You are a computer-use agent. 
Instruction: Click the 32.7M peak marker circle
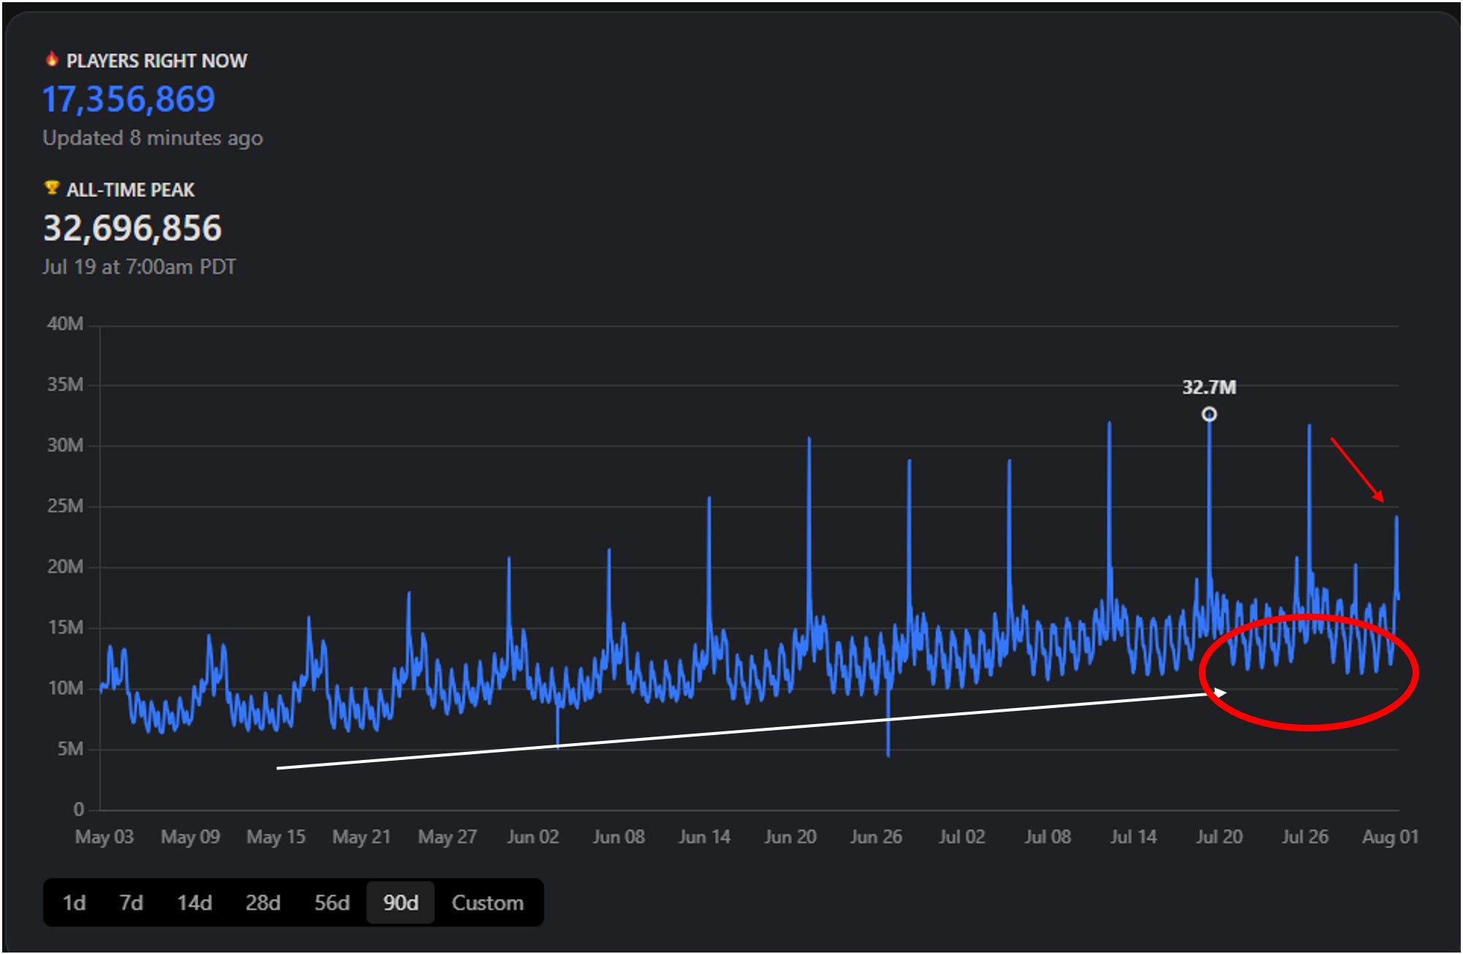tap(1209, 414)
